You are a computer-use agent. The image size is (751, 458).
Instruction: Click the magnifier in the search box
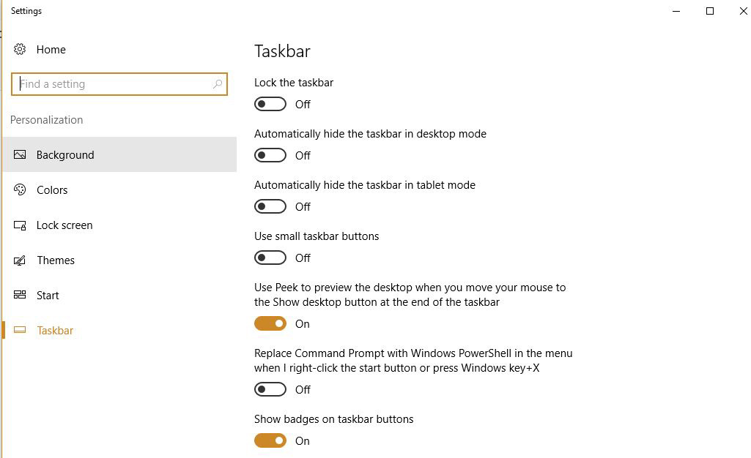tap(218, 83)
